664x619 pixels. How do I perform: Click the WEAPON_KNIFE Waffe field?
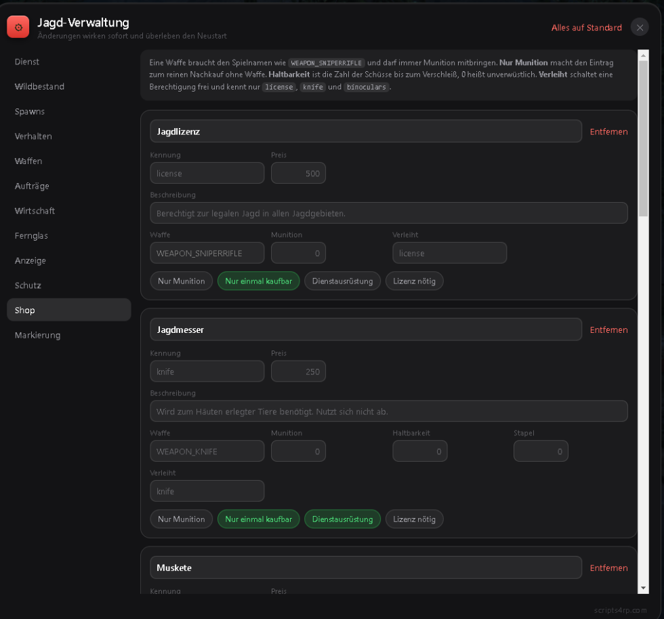pos(207,452)
